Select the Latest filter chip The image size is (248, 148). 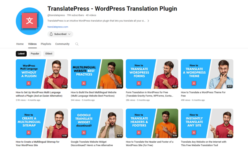21,54
